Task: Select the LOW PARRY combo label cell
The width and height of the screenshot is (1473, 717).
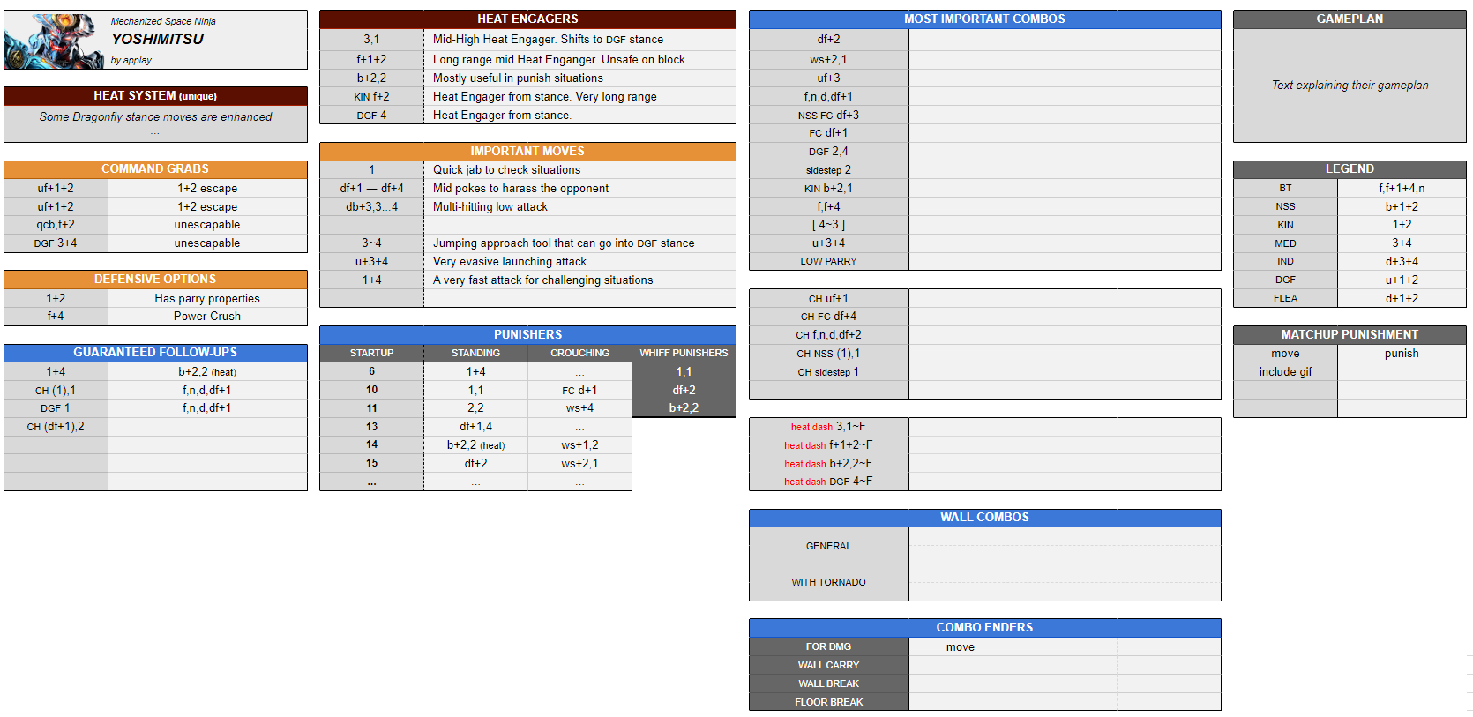Action: [828, 261]
